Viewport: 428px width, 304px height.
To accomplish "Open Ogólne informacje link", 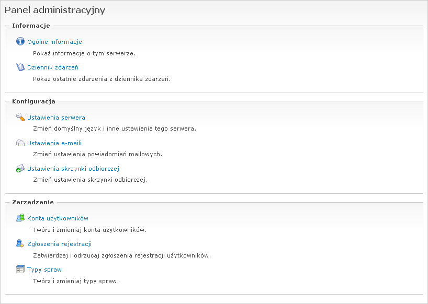I will pos(54,41).
